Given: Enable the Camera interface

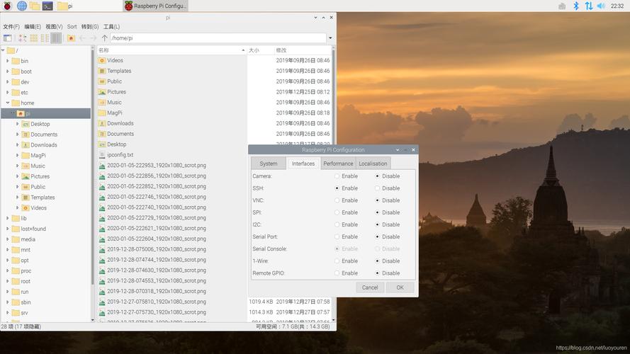Looking at the screenshot, I should point(337,176).
